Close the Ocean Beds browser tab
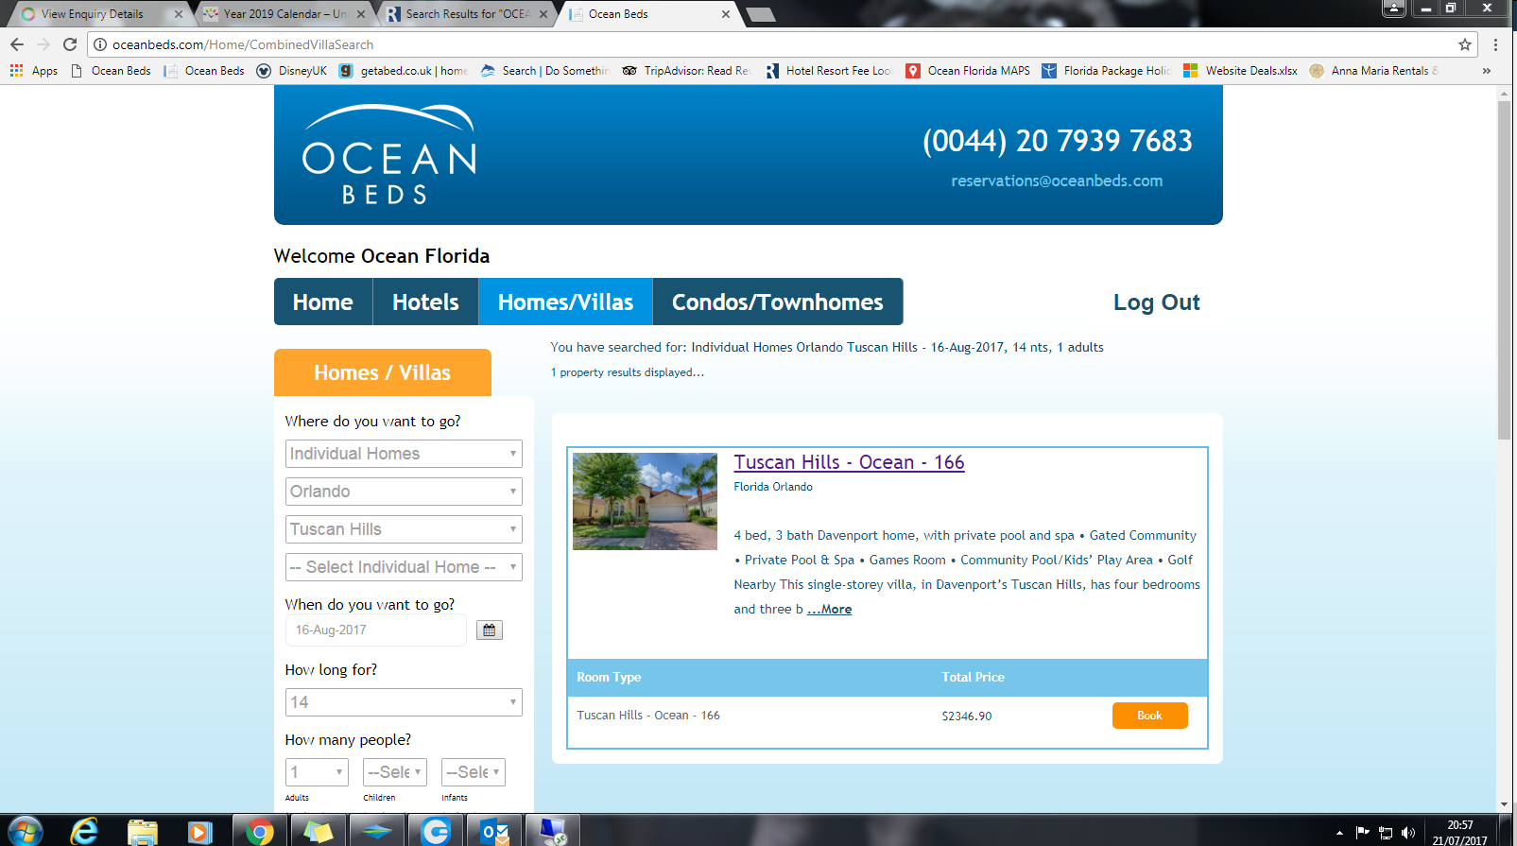 click(x=726, y=14)
